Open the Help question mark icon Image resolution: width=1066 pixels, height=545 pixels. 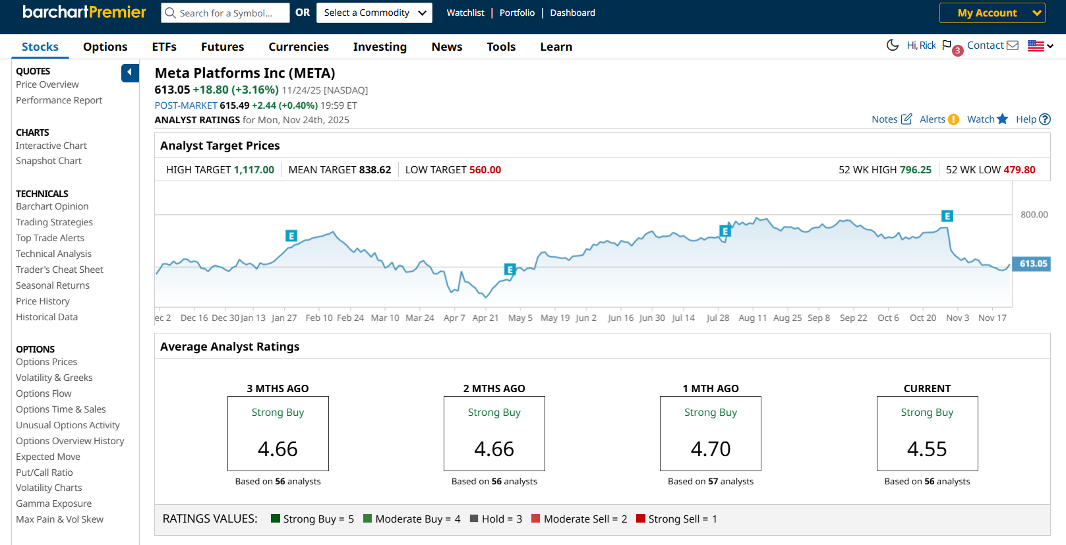[x=1044, y=119]
